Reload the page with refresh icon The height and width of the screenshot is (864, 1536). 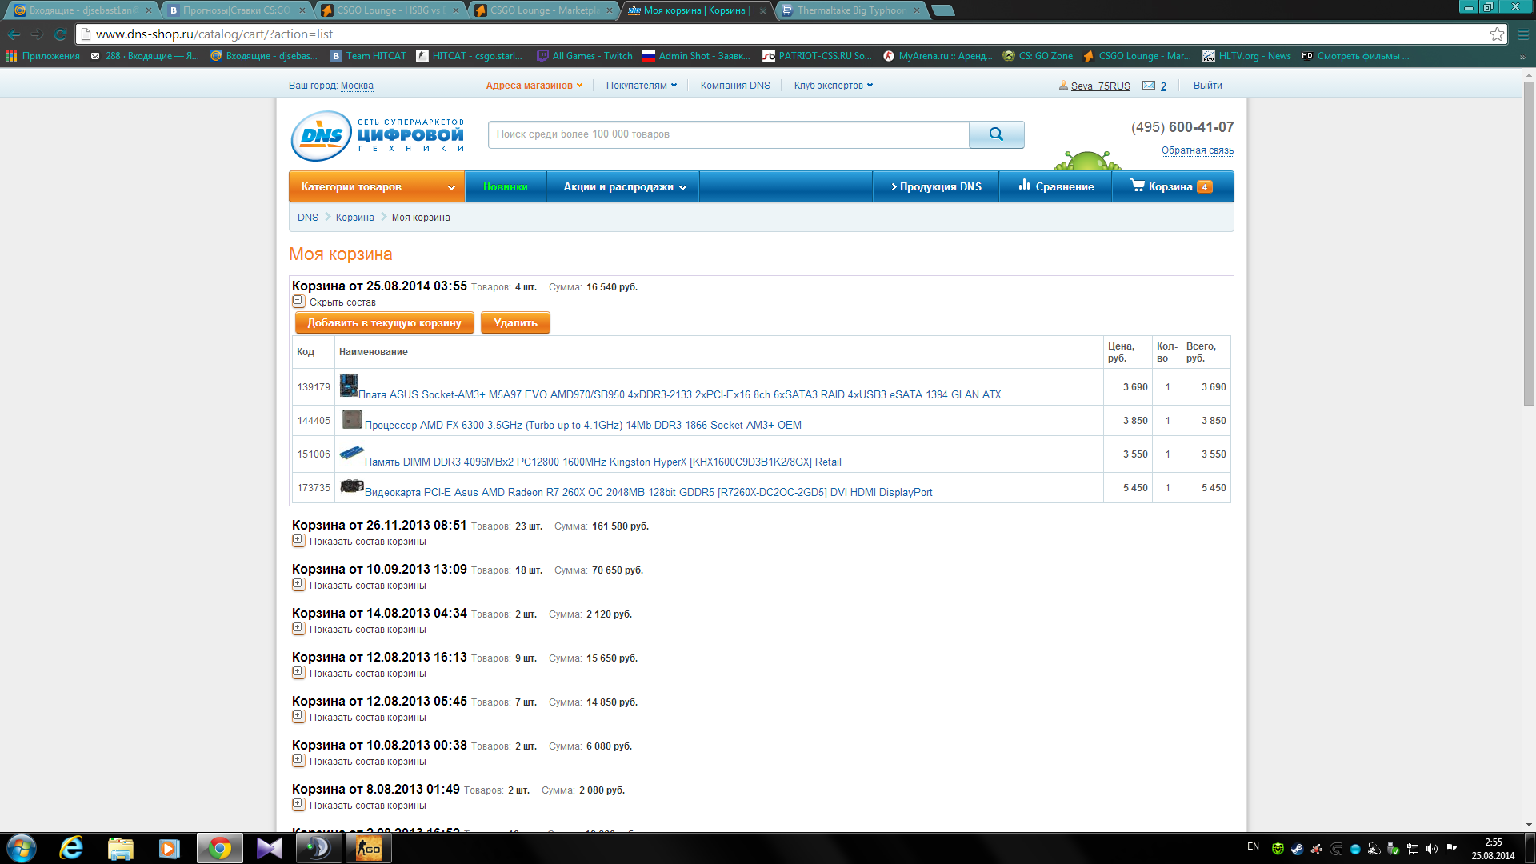pos(60,34)
